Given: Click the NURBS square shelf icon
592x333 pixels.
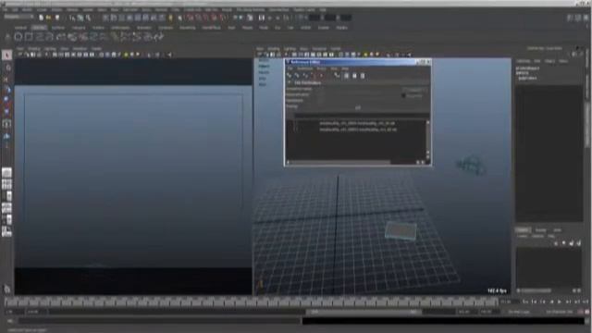Looking at the screenshot, I should pos(29,37).
